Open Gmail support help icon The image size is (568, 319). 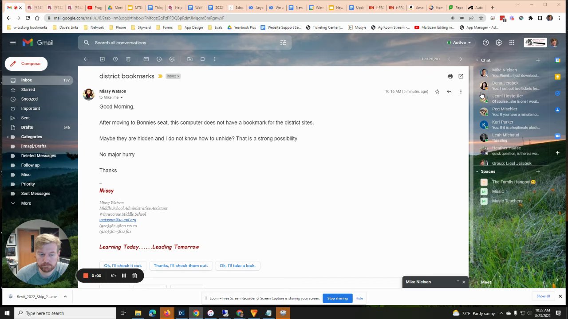click(x=485, y=43)
